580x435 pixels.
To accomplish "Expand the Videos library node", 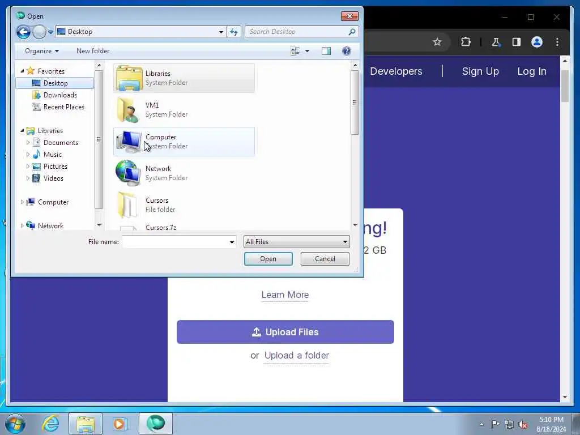I will (x=28, y=178).
